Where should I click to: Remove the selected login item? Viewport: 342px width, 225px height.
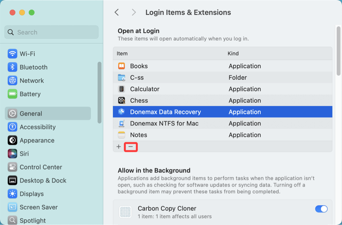pyautogui.click(x=131, y=147)
